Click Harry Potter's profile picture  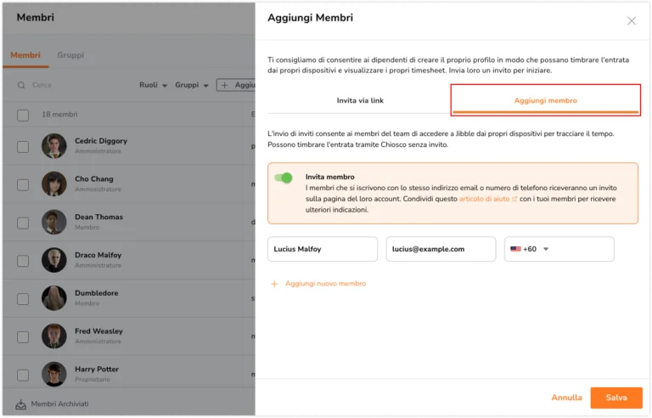54,375
